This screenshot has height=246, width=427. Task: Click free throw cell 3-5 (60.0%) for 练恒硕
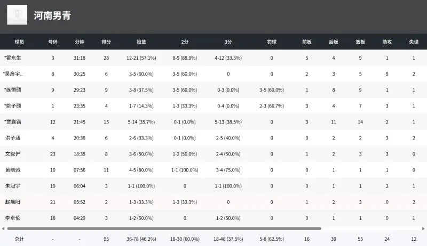pos(272,90)
